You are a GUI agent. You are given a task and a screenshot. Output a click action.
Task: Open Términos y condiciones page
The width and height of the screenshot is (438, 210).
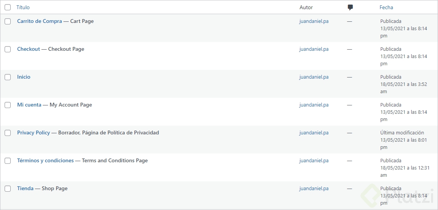coord(45,161)
